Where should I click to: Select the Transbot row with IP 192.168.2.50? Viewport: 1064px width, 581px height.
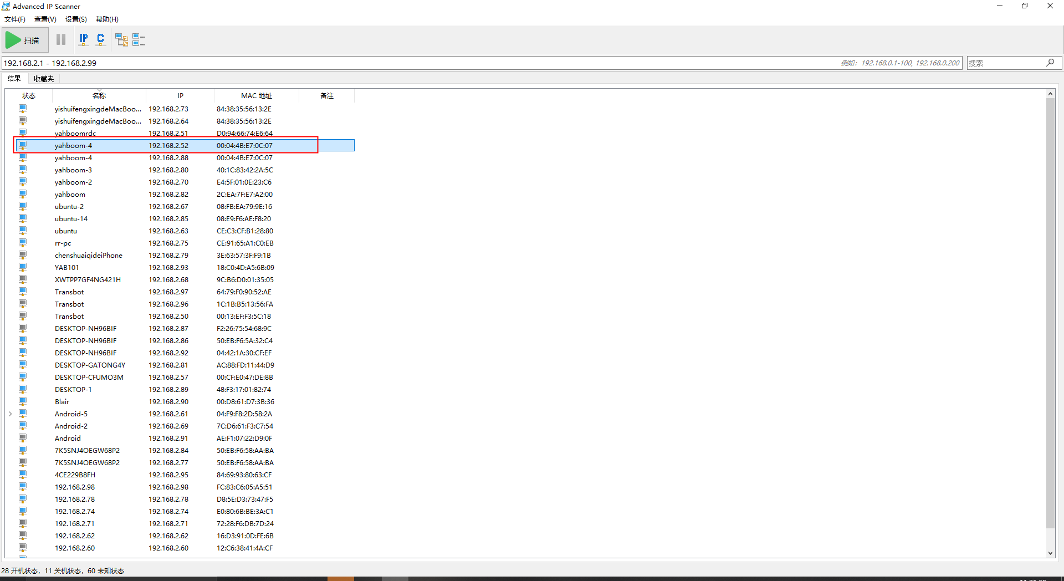pyautogui.click(x=185, y=316)
